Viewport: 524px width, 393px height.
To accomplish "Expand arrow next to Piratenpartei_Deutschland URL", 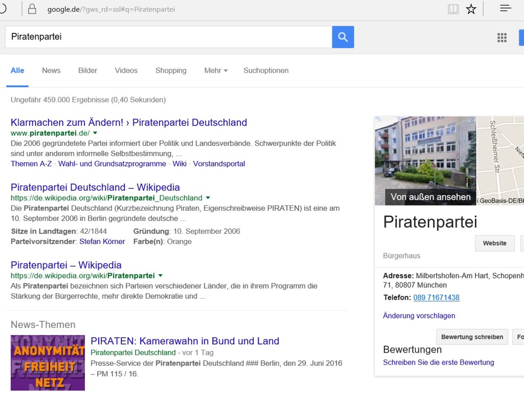I will (x=208, y=198).
